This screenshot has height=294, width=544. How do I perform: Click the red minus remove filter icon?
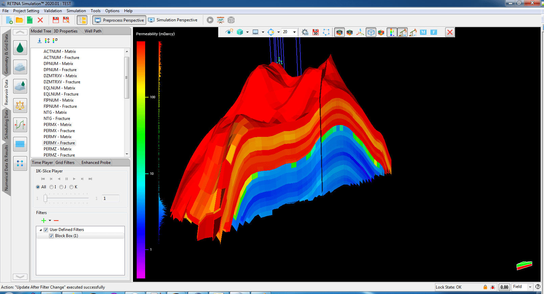pos(56,220)
